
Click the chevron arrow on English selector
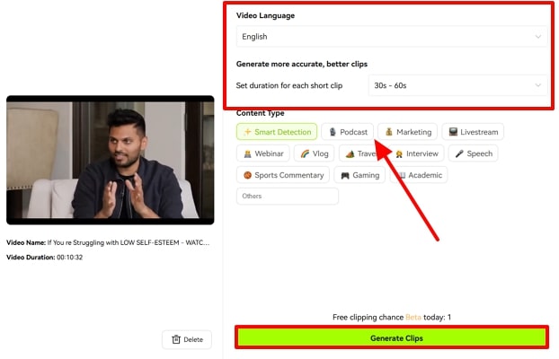tap(537, 37)
